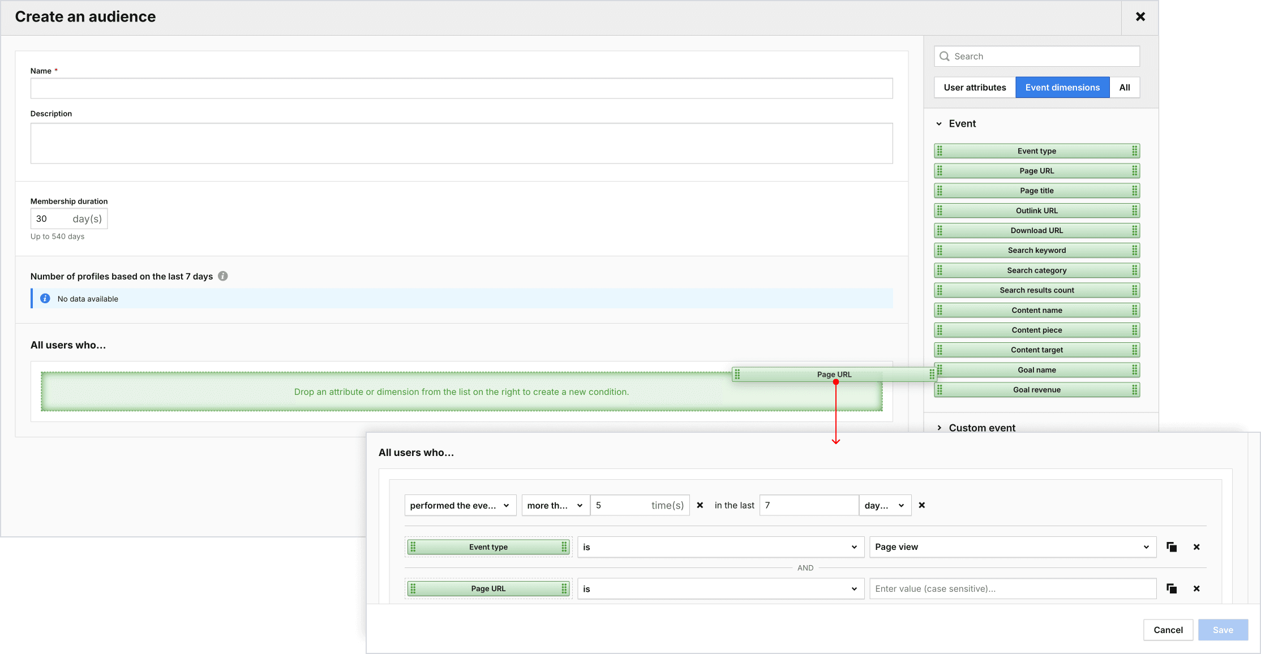Viewport: 1261px width, 654px height.
Task: Click the Cancel button
Action: pyautogui.click(x=1168, y=630)
